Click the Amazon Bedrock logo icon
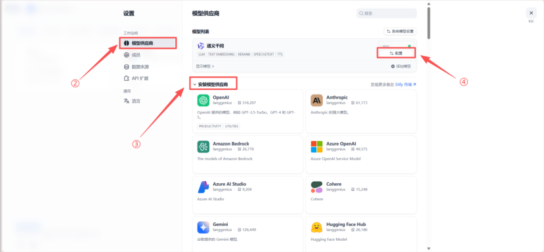 click(203, 146)
